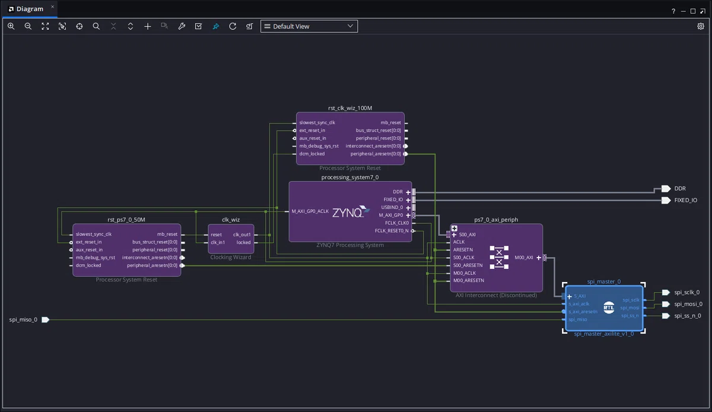The width and height of the screenshot is (712, 412).
Task: Expand the FIXED_IO interface pin
Action: click(x=408, y=199)
